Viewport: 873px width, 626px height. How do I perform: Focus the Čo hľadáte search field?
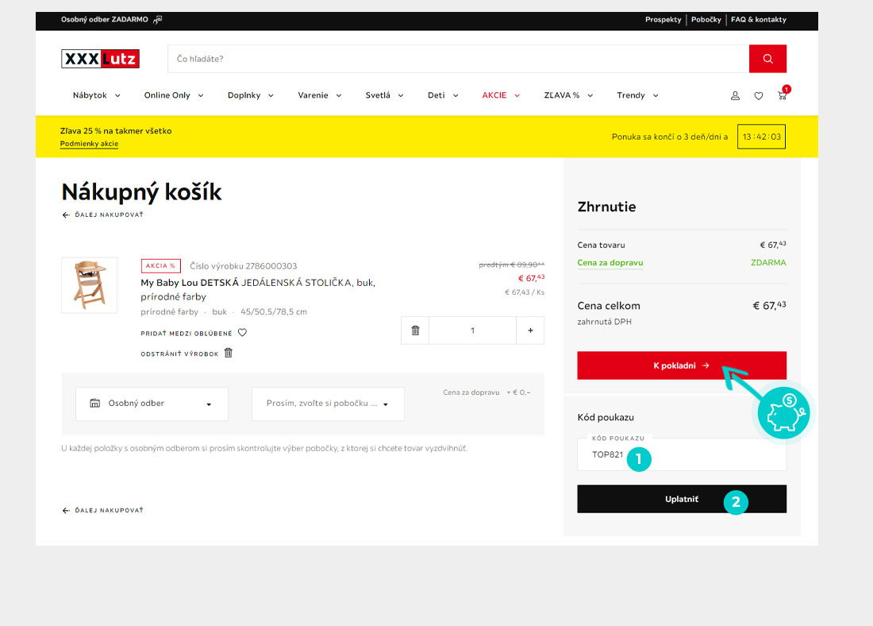[458, 59]
